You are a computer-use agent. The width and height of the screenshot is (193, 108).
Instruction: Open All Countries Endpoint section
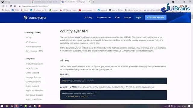pos(34,64)
